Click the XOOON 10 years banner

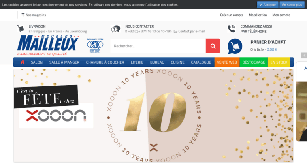coord(153,116)
